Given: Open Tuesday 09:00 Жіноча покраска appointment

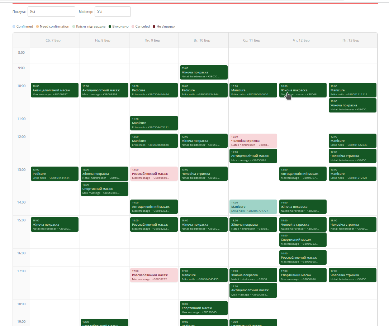Looking at the screenshot, I should tap(203, 72).
